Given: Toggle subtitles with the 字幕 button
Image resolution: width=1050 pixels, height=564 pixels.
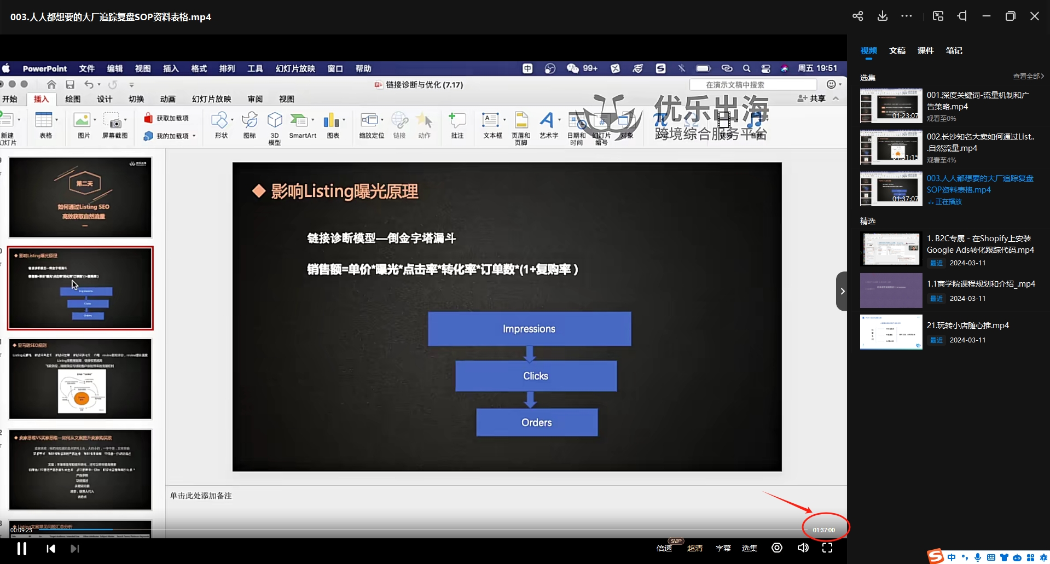Looking at the screenshot, I should [x=723, y=548].
